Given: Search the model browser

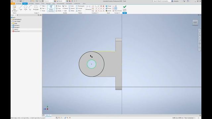Looking at the screenshot, I should (x=38, y=15).
